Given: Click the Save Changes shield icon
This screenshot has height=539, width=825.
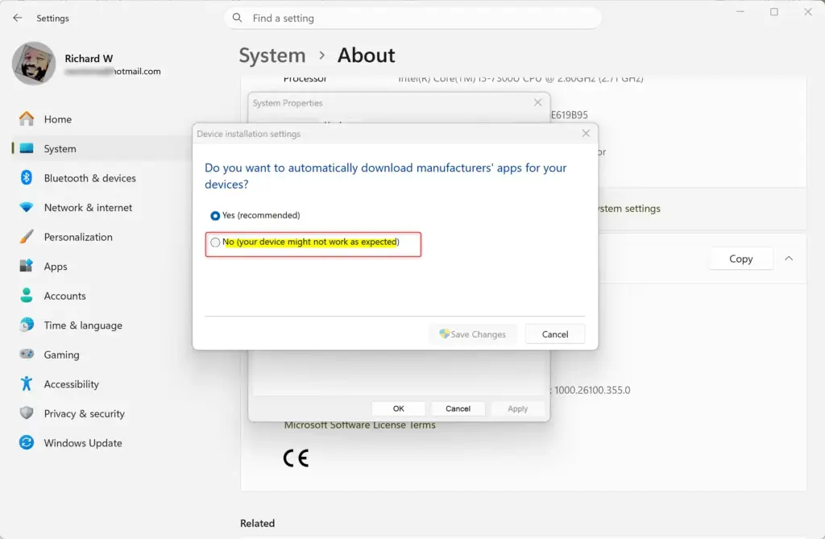Looking at the screenshot, I should [x=444, y=334].
